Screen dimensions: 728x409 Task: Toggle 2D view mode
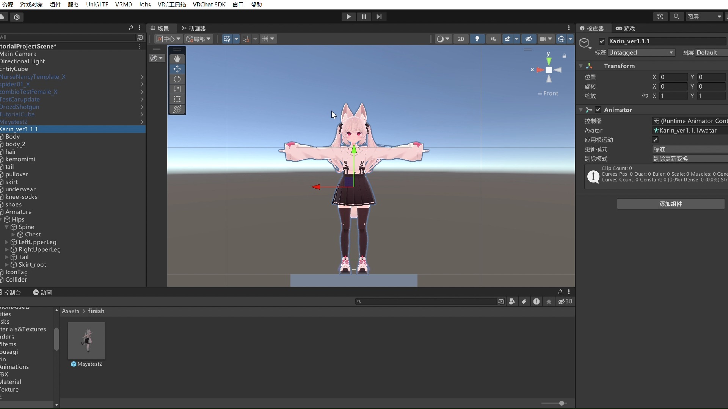tap(461, 39)
